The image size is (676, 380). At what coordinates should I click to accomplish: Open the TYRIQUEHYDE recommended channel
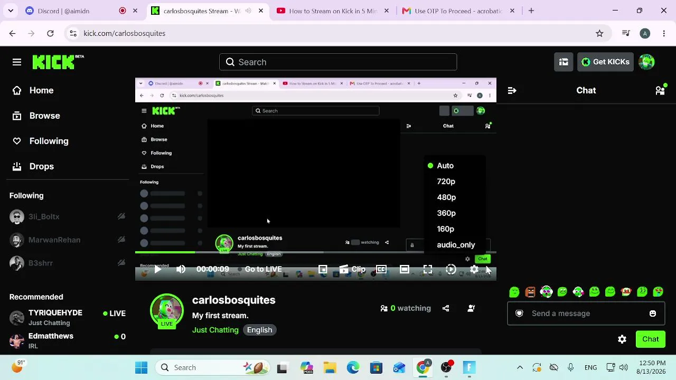pos(68,318)
